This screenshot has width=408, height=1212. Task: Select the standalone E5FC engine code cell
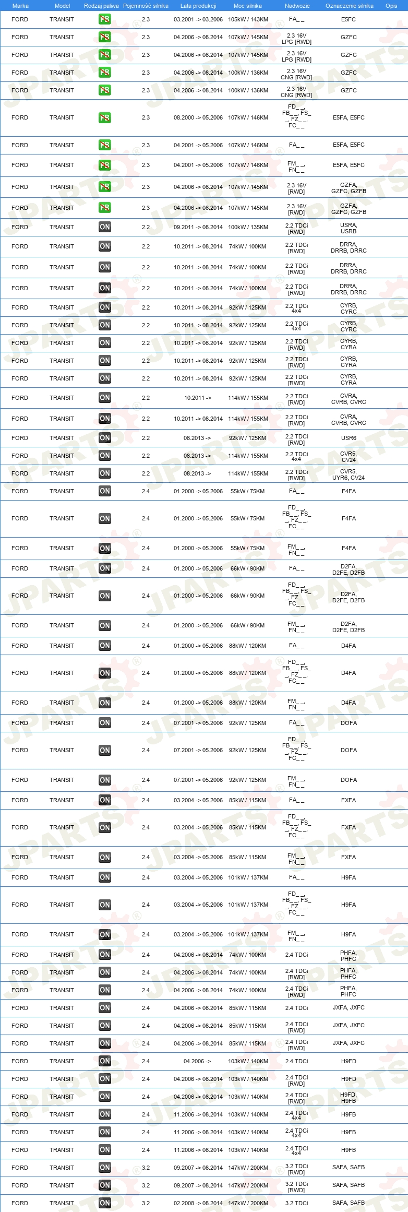(x=349, y=19)
